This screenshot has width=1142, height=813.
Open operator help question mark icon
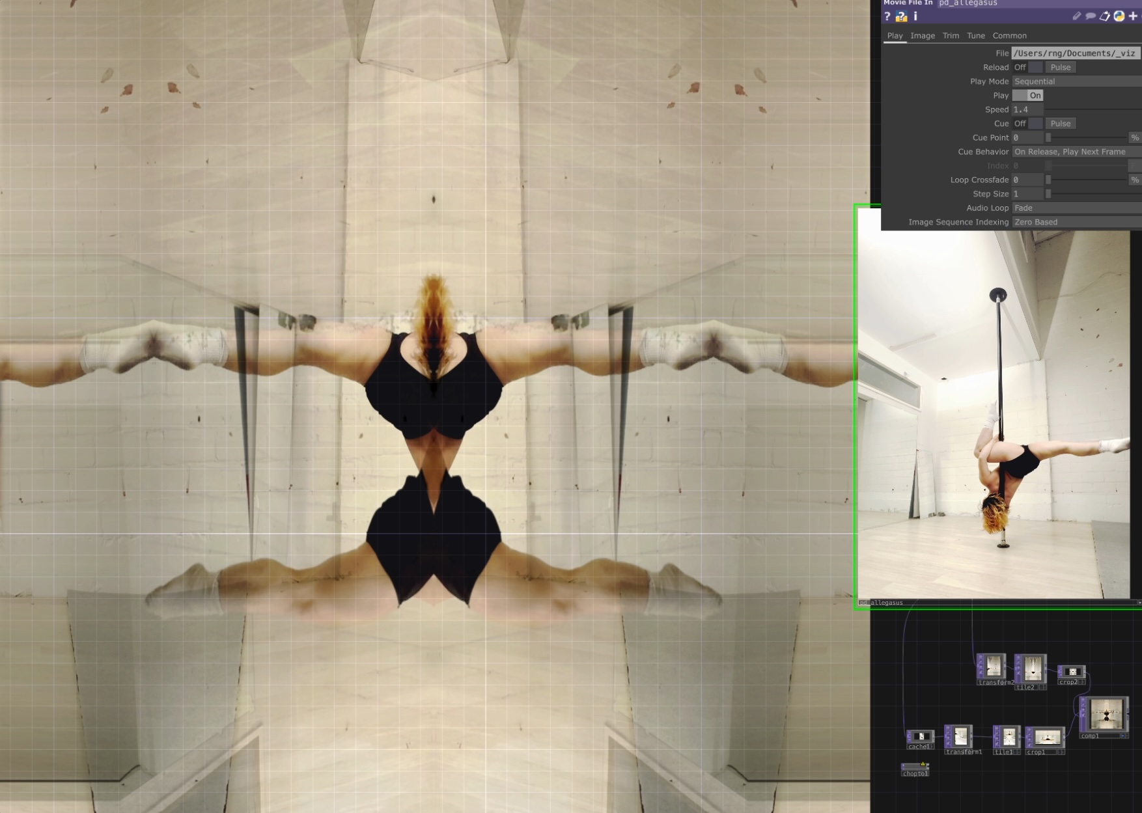click(x=887, y=16)
